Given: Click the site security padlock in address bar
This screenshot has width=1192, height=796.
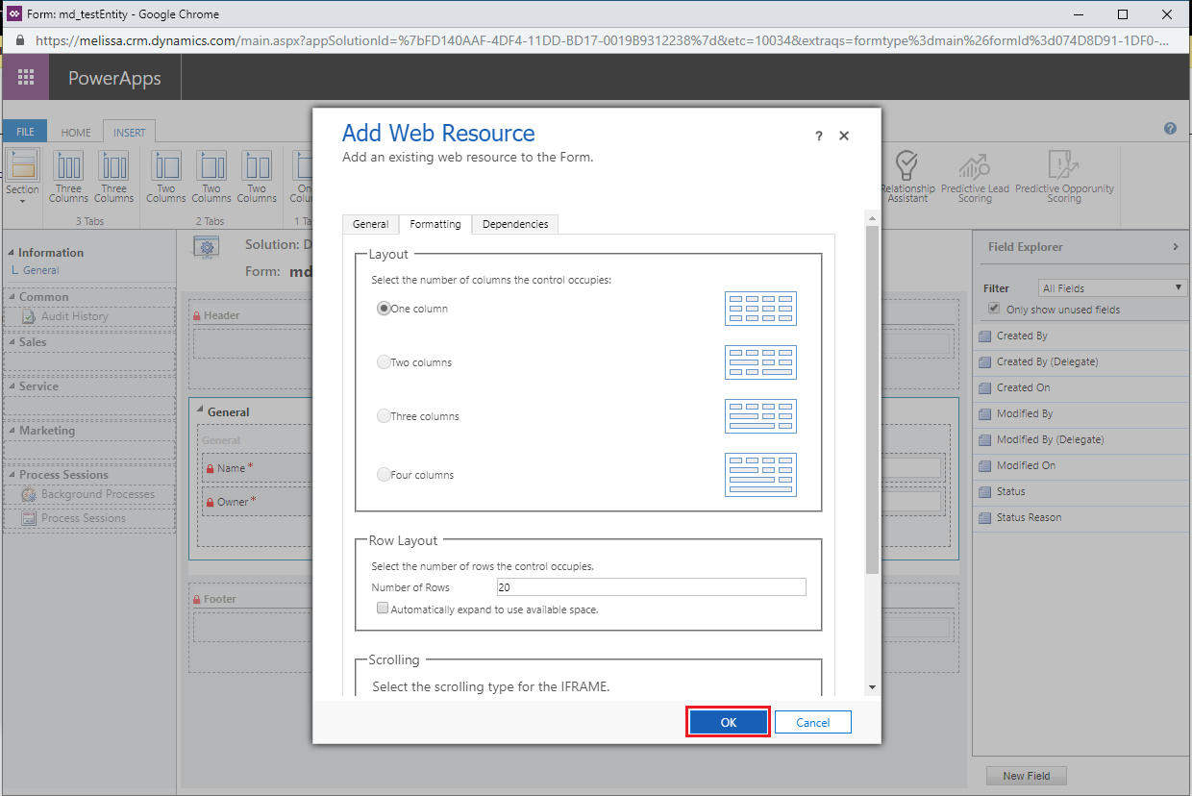Looking at the screenshot, I should [x=19, y=41].
